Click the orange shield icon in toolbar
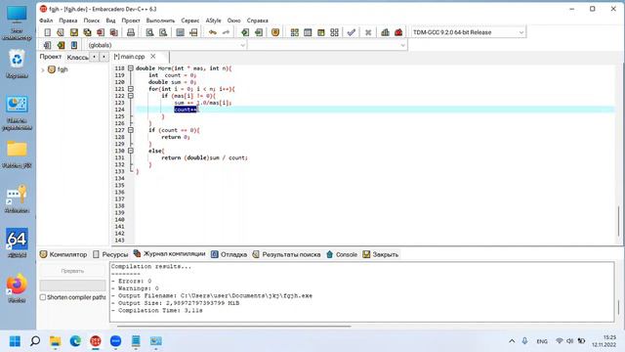The width and height of the screenshot is (625, 352). pyautogui.click(x=275, y=32)
